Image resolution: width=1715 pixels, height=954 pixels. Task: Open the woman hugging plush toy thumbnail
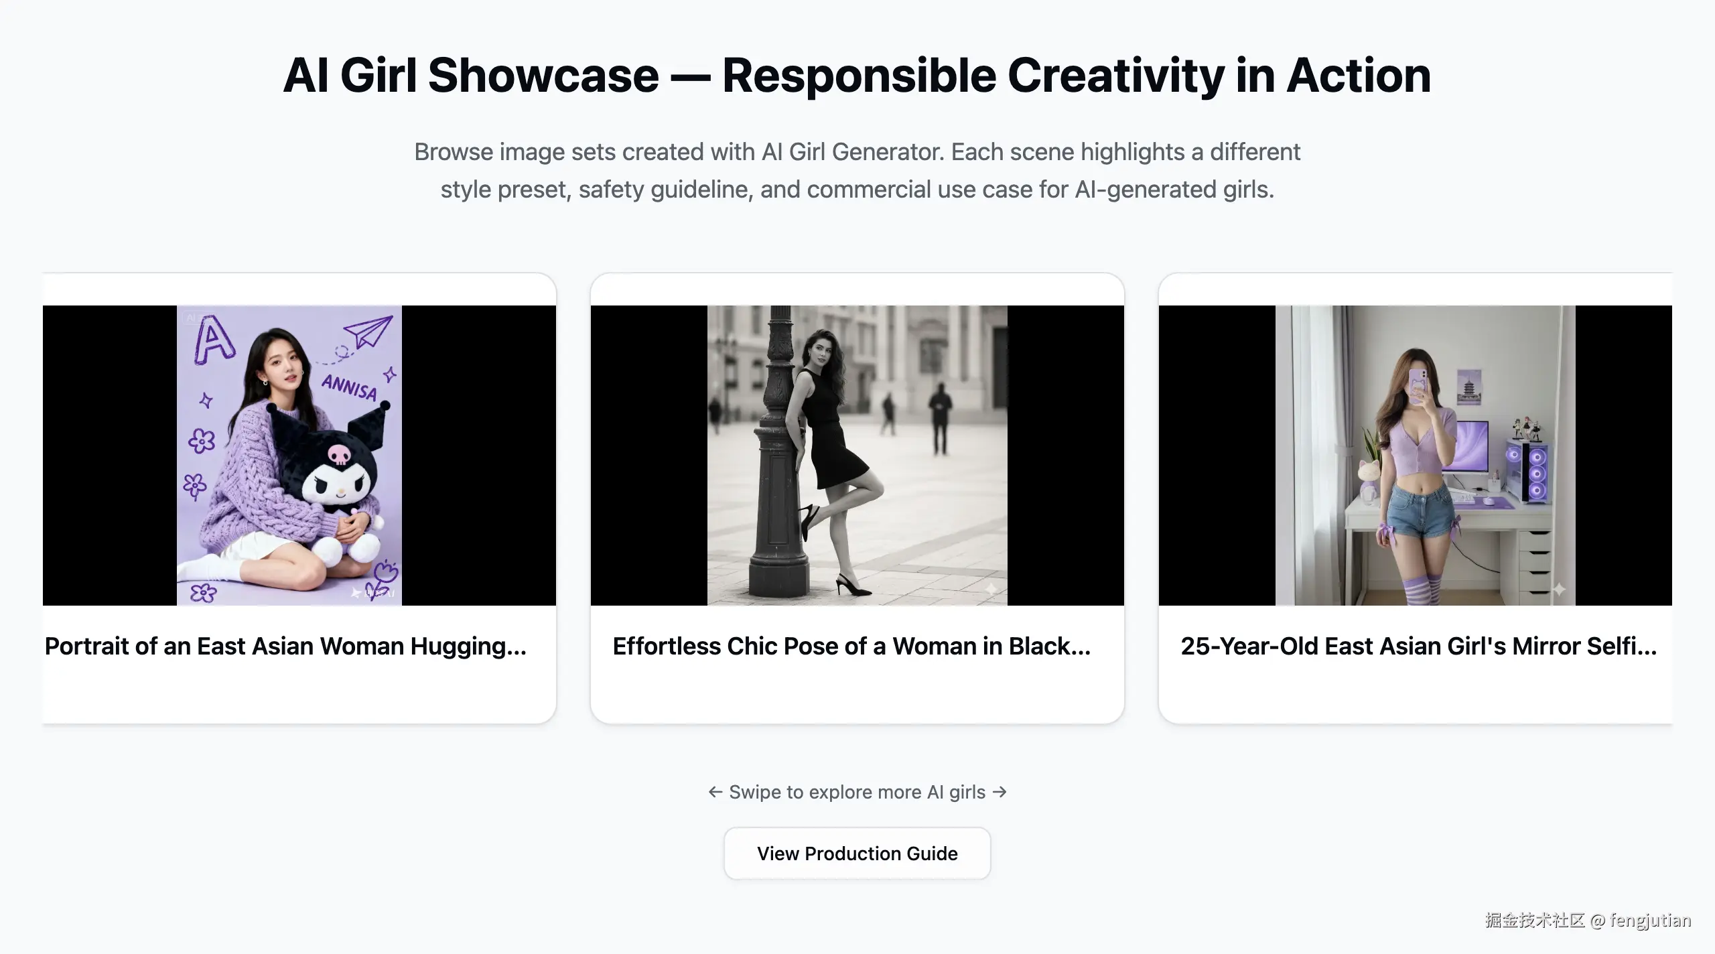pos(289,456)
